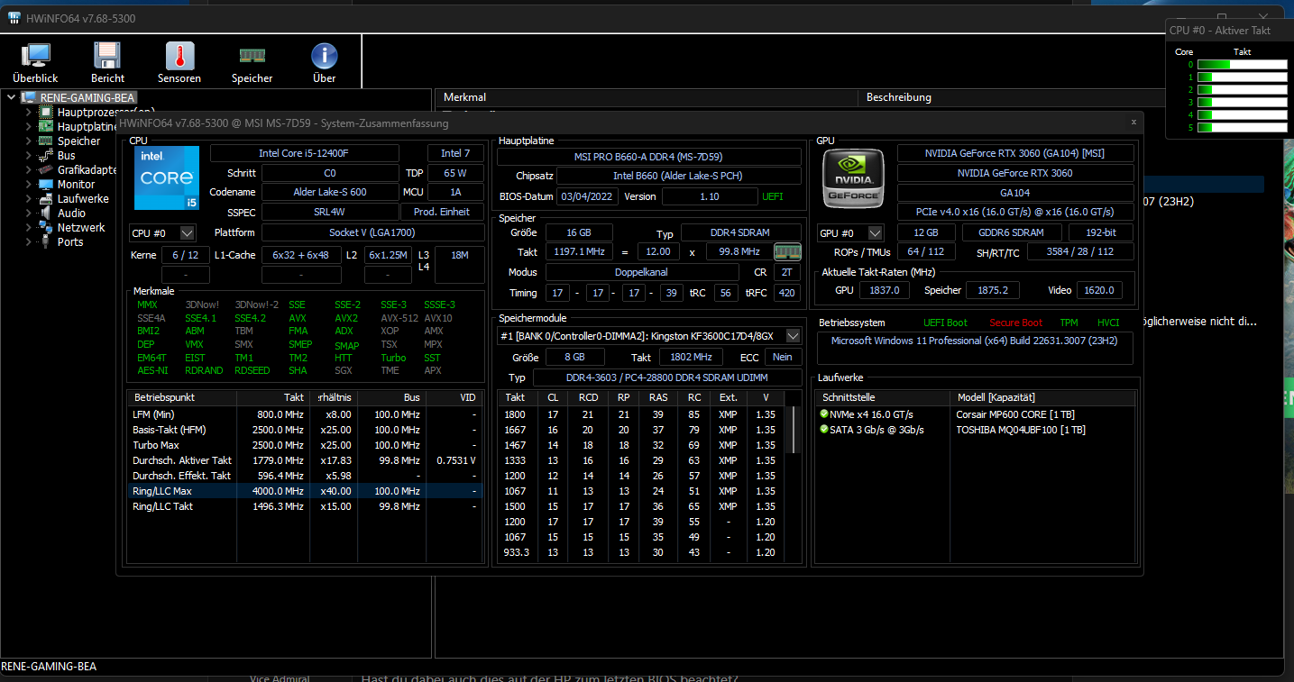
Task: Select the Ring/LLC Max row
Action: (x=305, y=491)
